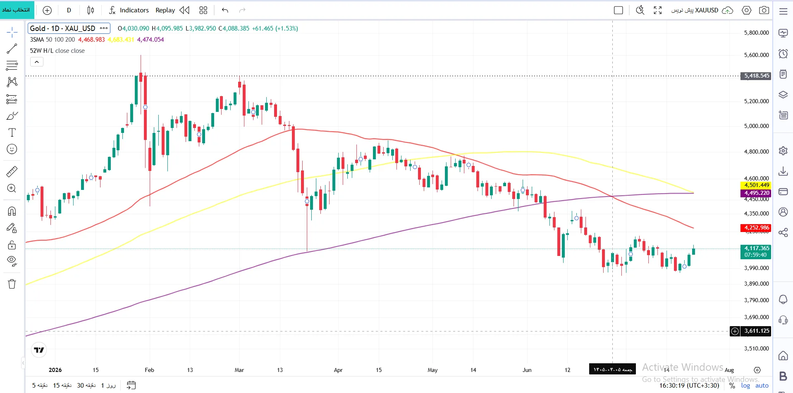
Task: Open the alerts clock icon panel
Action: pos(783,54)
